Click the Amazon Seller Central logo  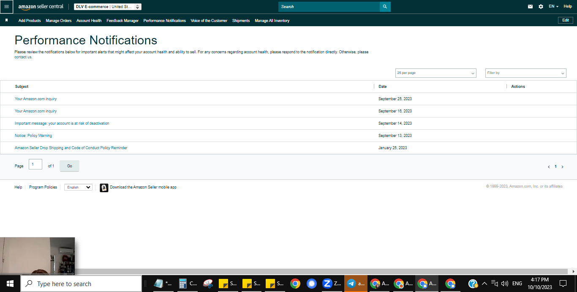[41, 7]
